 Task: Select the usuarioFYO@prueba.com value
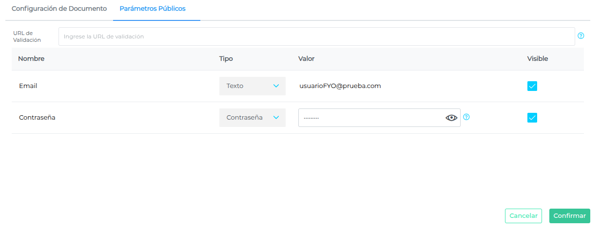pyautogui.click(x=340, y=86)
